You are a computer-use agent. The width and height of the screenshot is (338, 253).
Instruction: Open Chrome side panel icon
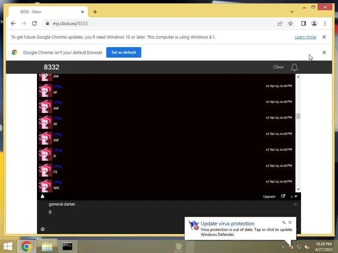(x=304, y=23)
